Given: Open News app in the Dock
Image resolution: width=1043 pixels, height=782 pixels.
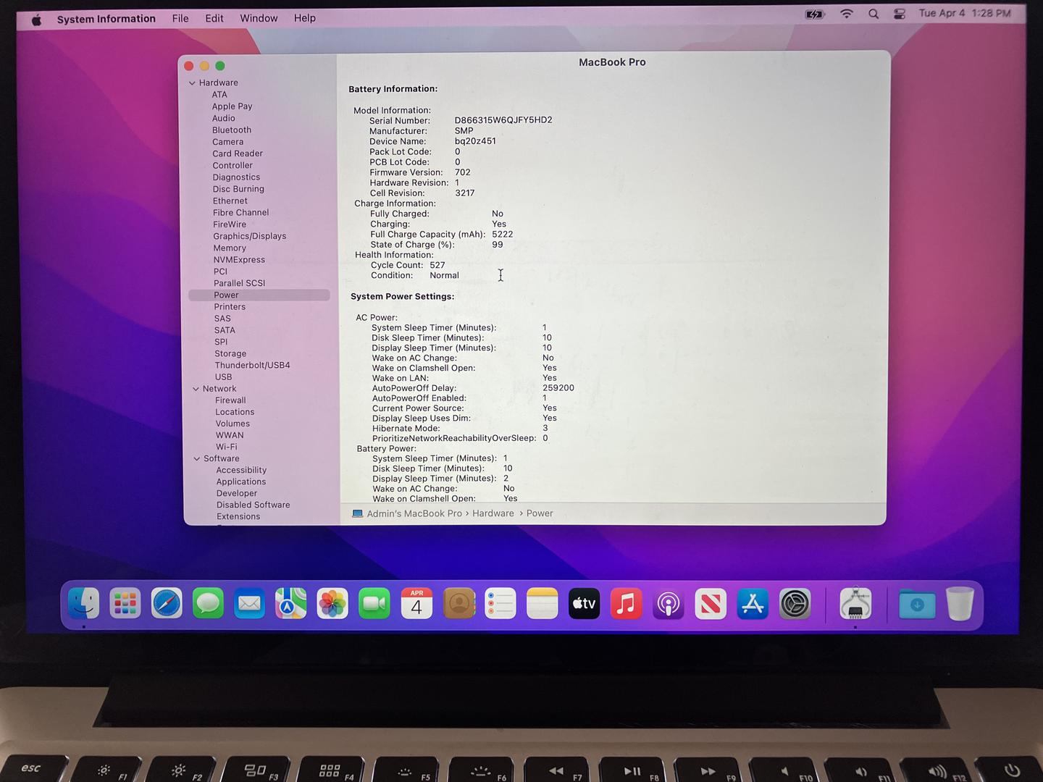Looking at the screenshot, I should 710,603.
